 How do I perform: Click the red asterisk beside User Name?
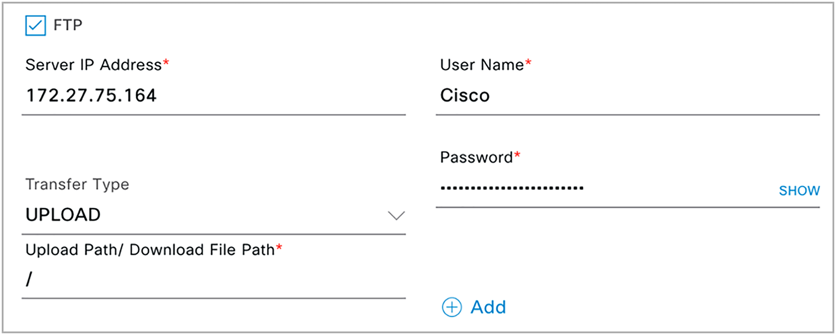pyautogui.click(x=528, y=63)
